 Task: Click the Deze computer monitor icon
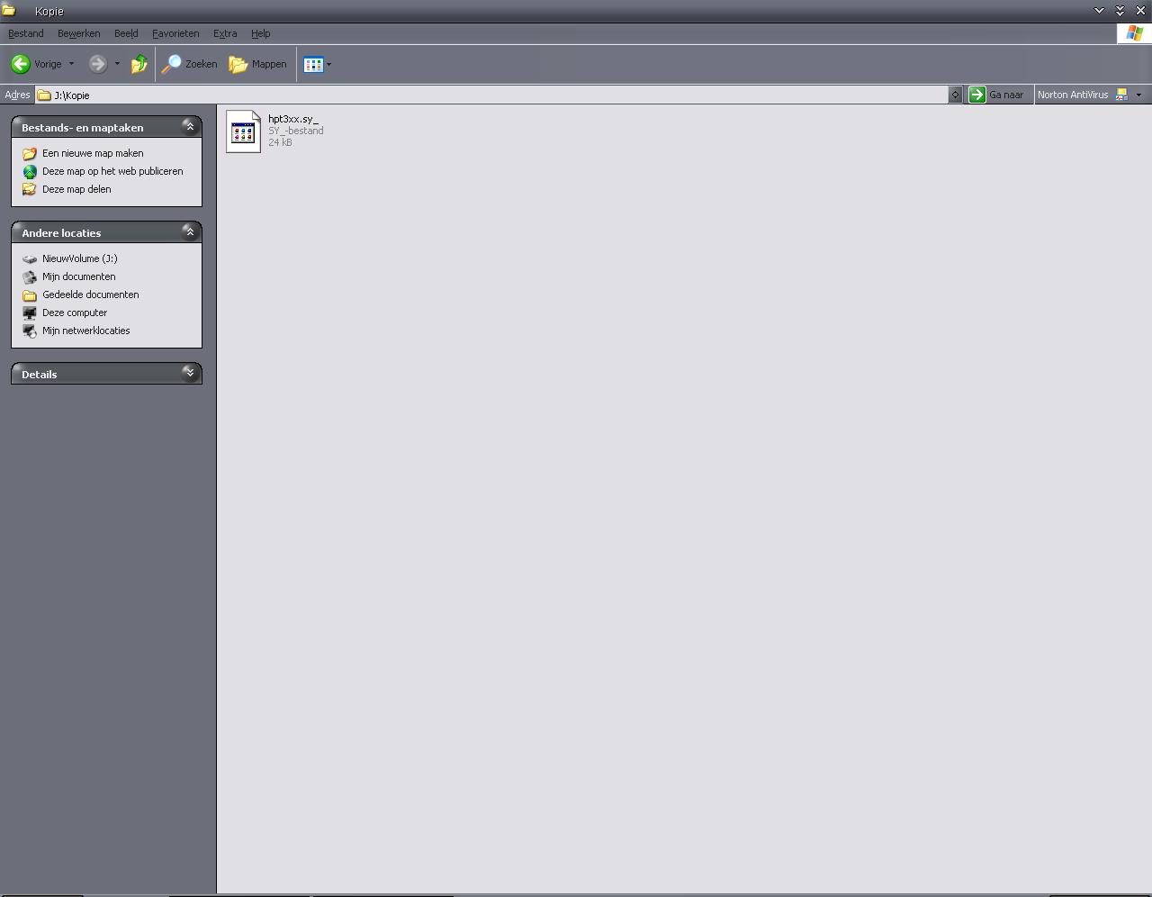coord(30,313)
